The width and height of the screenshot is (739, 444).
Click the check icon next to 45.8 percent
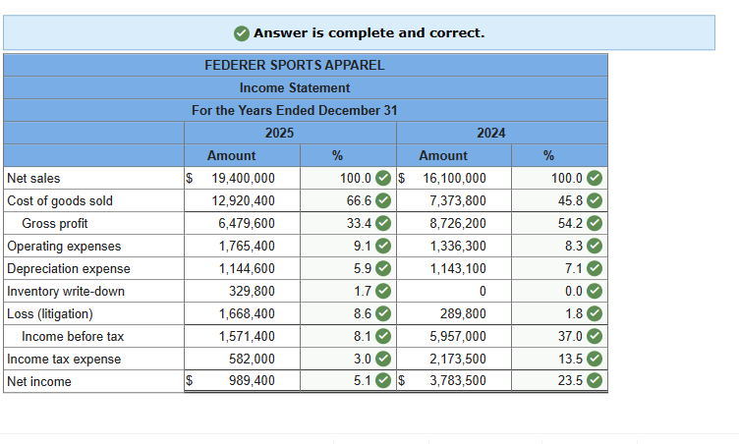pos(595,200)
